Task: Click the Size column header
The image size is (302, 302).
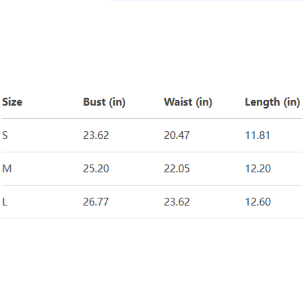Action: coord(12,102)
